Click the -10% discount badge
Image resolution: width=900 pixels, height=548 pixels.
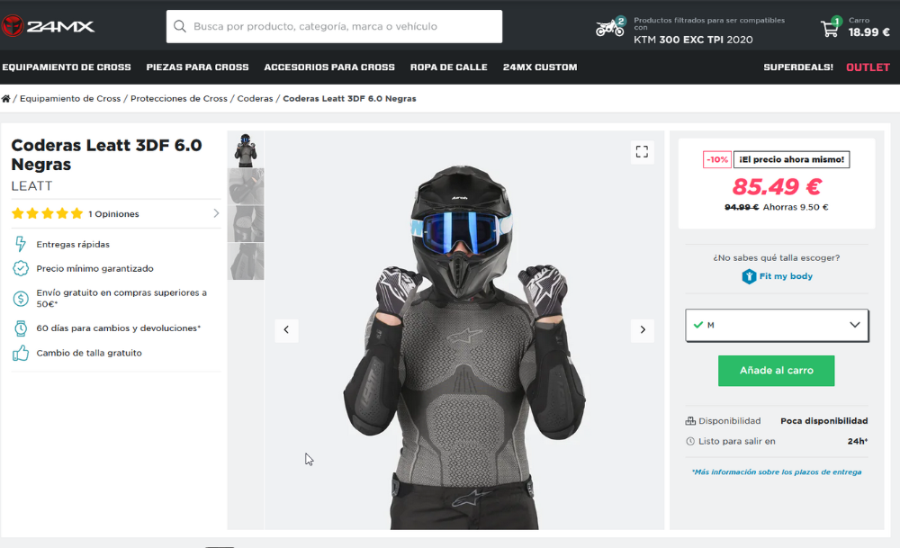pos(717,159)
